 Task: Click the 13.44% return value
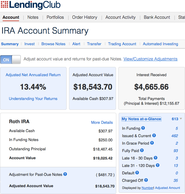click(x=33, y=87)
